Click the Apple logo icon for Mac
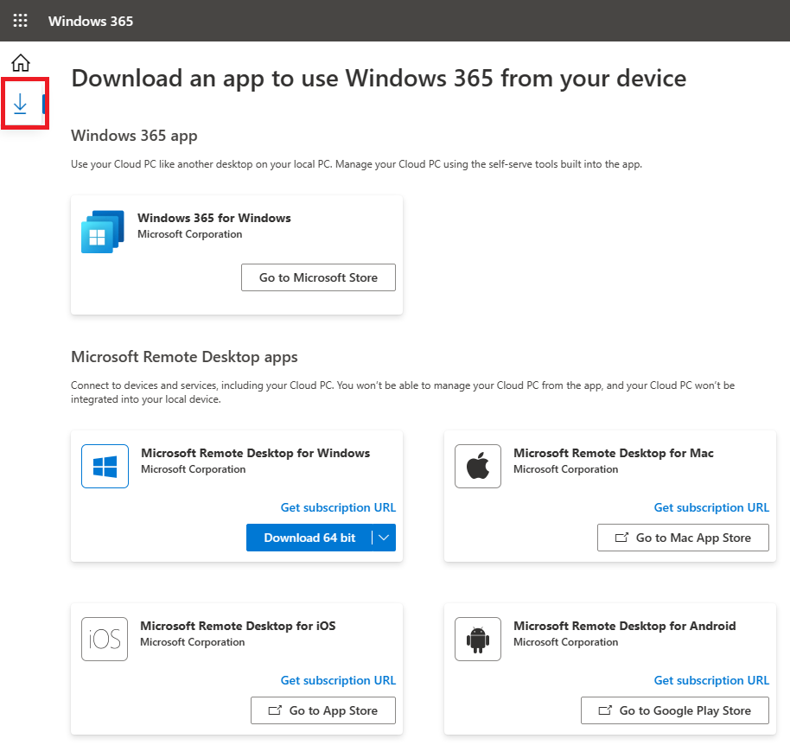 click(x=478, y=466)
